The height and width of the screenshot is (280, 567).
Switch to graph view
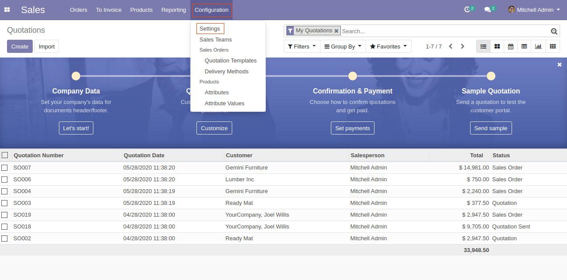point(538,46)
